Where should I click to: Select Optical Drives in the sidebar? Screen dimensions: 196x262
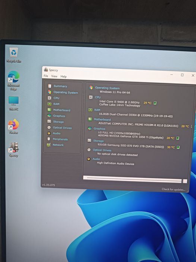tap(62, 128)
